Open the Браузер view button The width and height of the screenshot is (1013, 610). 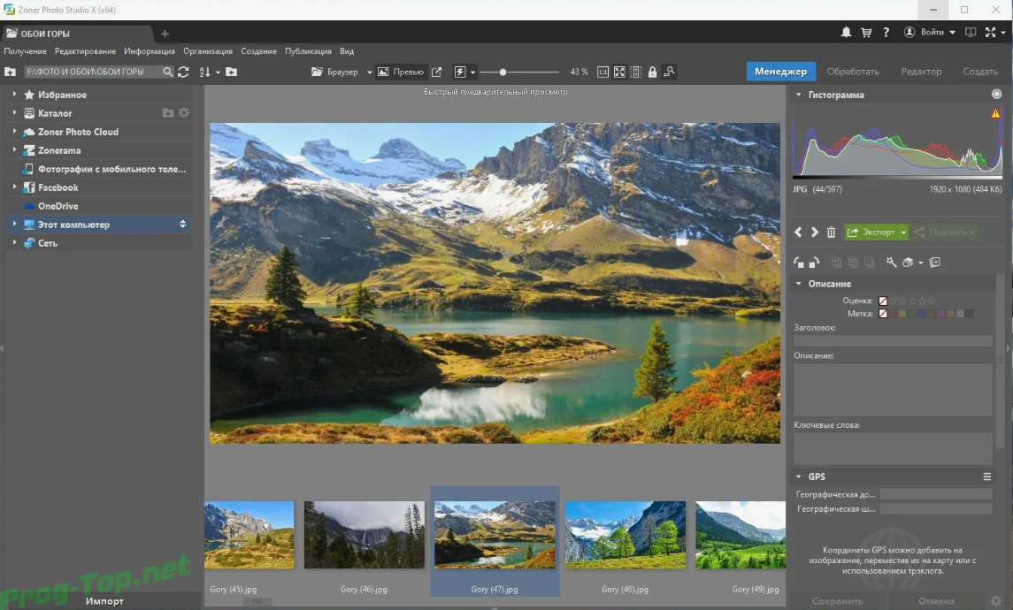(x=336, y=72)
